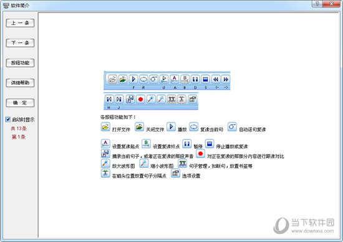Viewport: 343px width, 242px height.
Task: Click the 上一条 previous tip button
Action: 20,23
